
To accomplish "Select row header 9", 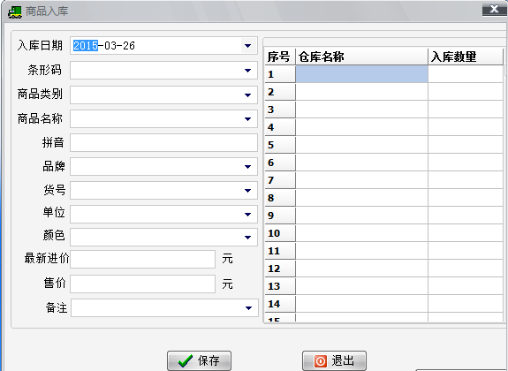I will point(280,216).
